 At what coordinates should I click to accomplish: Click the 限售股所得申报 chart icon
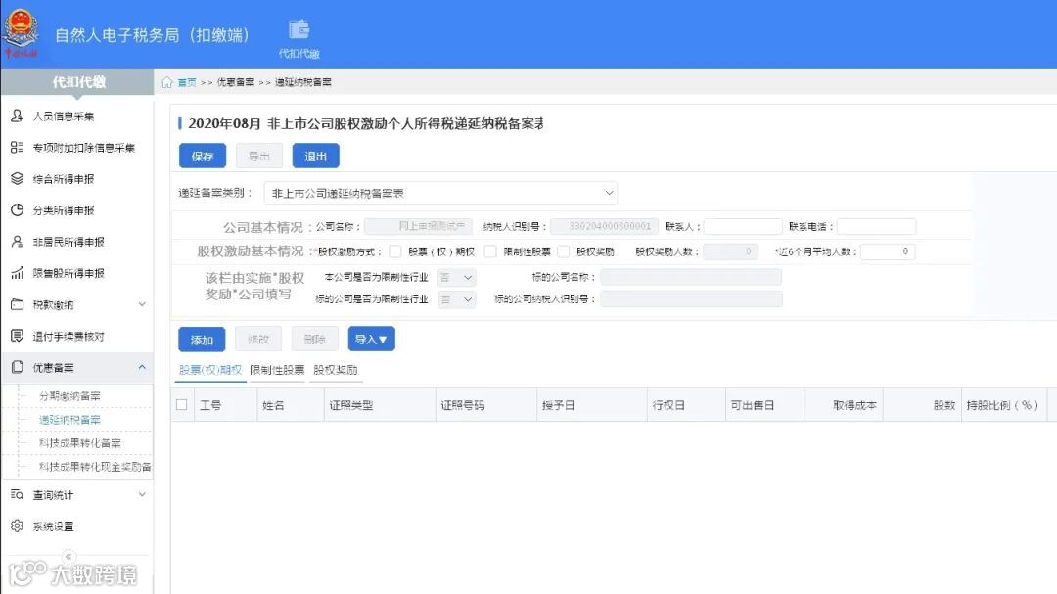pos(17,273)
